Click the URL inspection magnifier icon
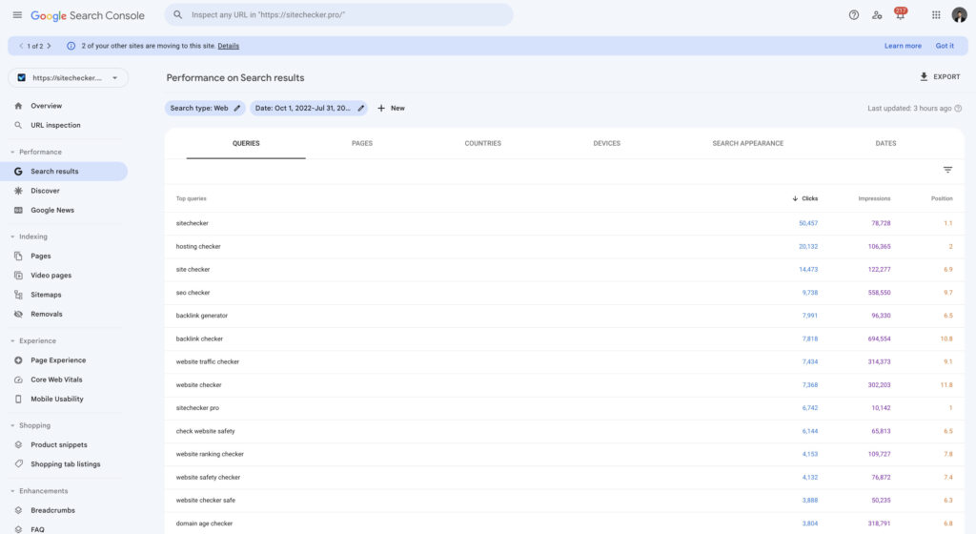Screen dimensions: 976x534 coord(18,125)
